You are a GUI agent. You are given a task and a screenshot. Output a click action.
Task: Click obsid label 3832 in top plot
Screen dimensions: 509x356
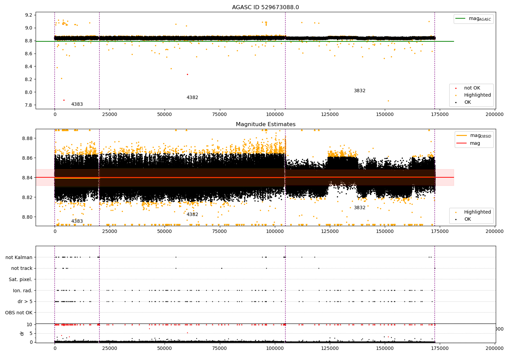[x=360, y=91]
